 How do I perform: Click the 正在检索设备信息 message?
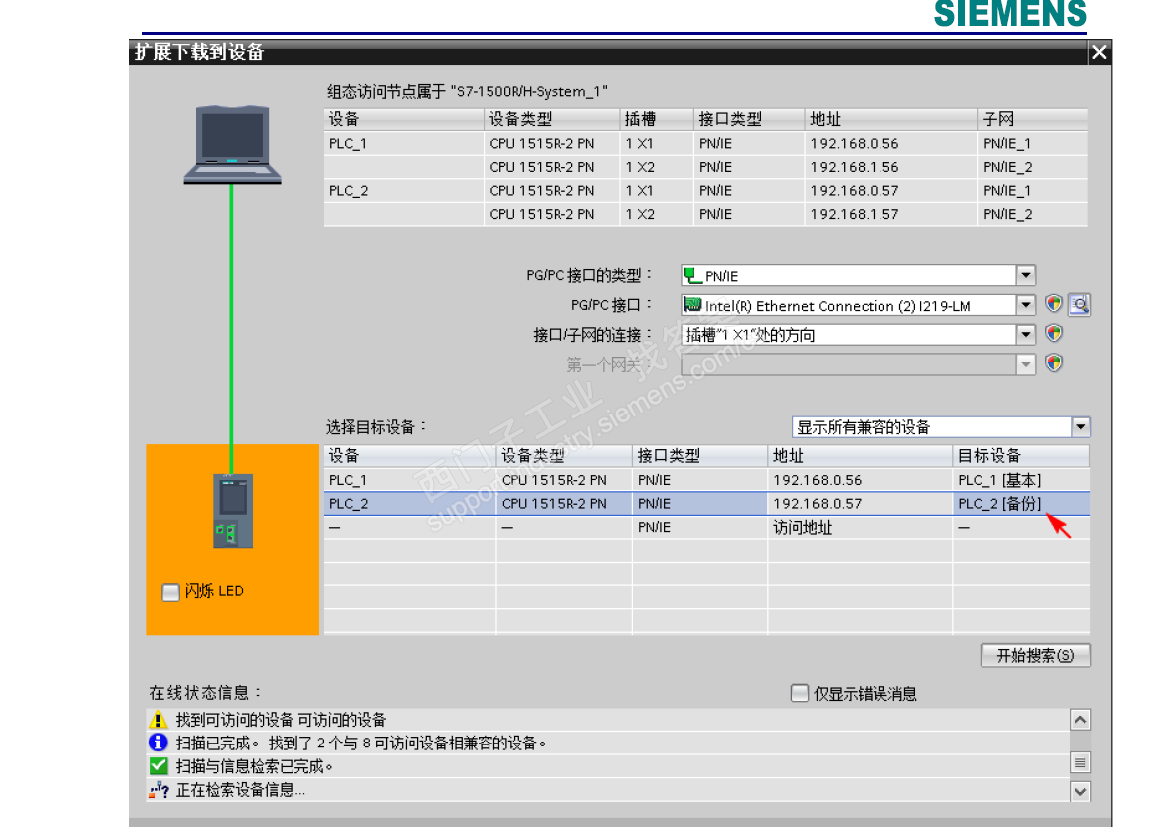tap(240, 790)
